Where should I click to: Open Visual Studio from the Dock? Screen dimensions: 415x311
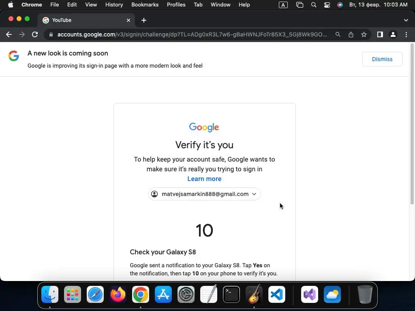(x=310, y=294)
